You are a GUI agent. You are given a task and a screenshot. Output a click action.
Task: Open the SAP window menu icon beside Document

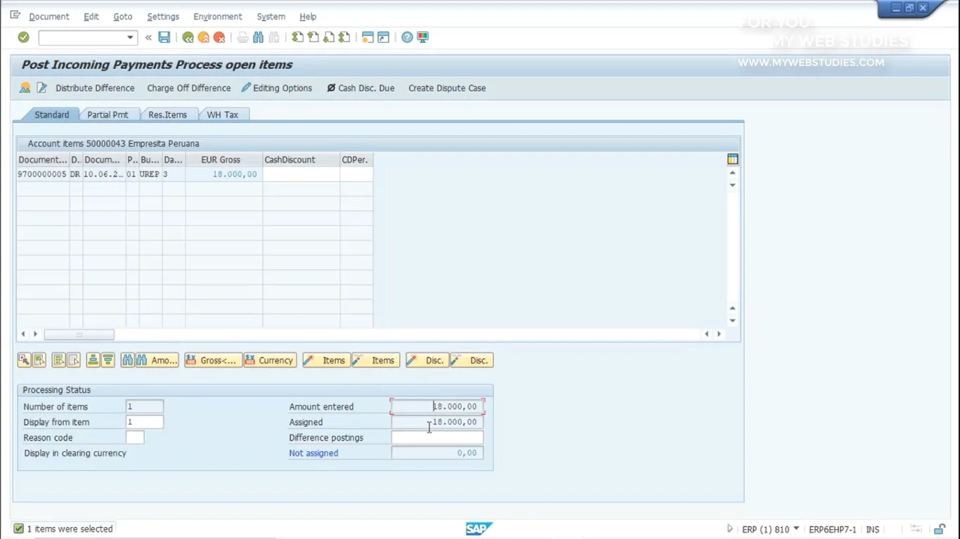tap(15, 15)
